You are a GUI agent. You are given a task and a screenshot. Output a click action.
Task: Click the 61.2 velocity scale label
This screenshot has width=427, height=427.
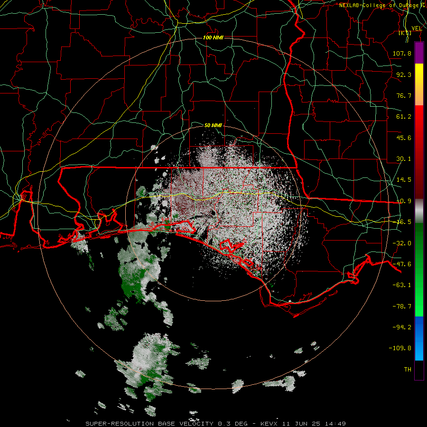tap(404, 117)
